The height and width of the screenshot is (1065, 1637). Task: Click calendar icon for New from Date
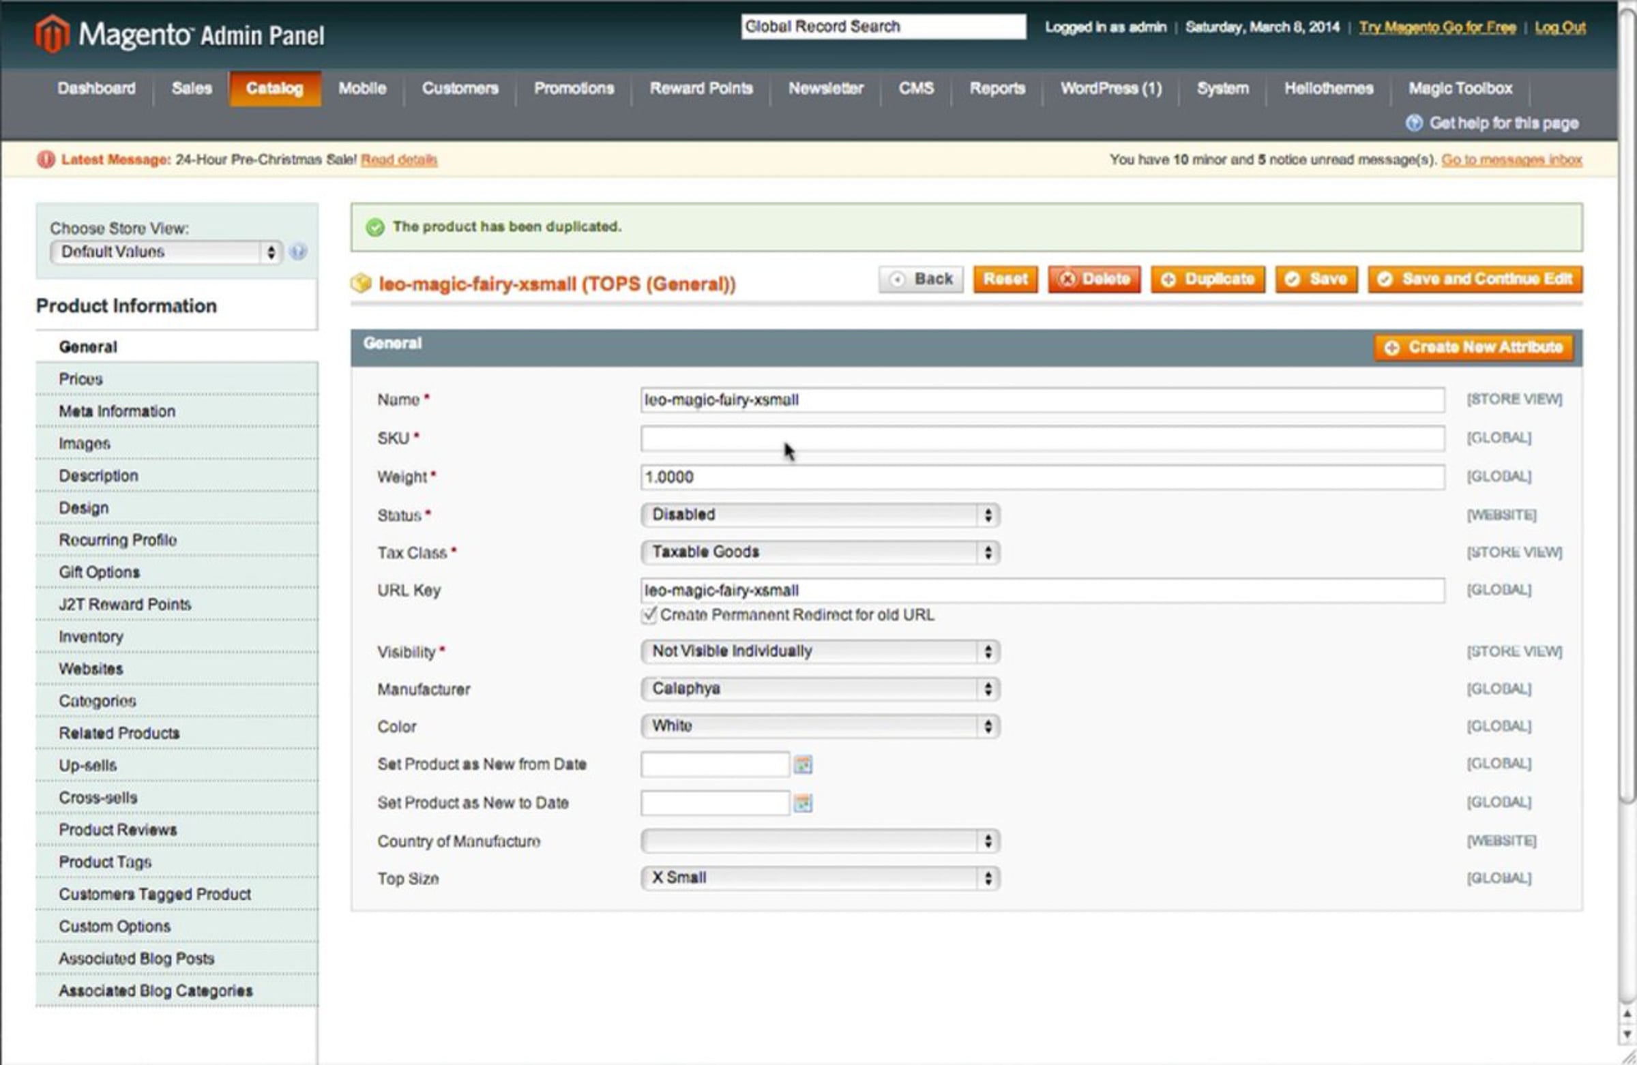point(803,764)
